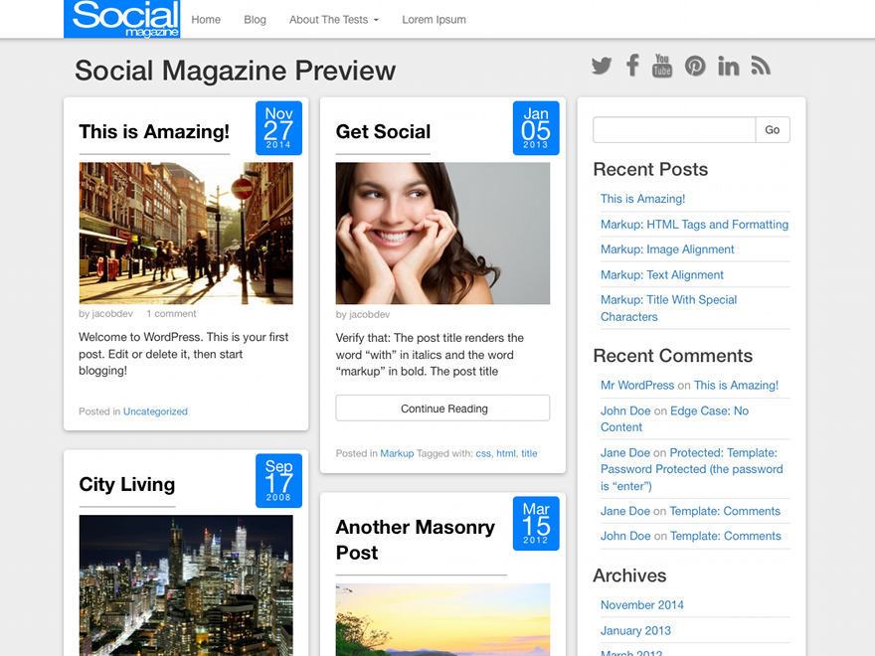Click the RSS feed icon

click(761, 67)
